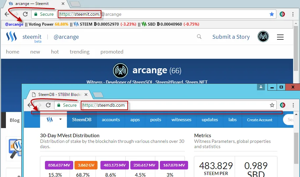
Task: Open new tab in the steemit window
Action: (75, 4)
